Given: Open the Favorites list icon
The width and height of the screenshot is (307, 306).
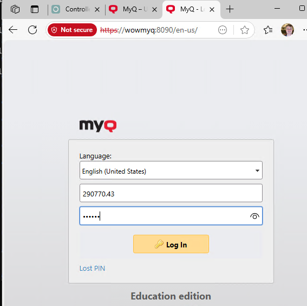Looking at the screenshot, I should [268, 30].
